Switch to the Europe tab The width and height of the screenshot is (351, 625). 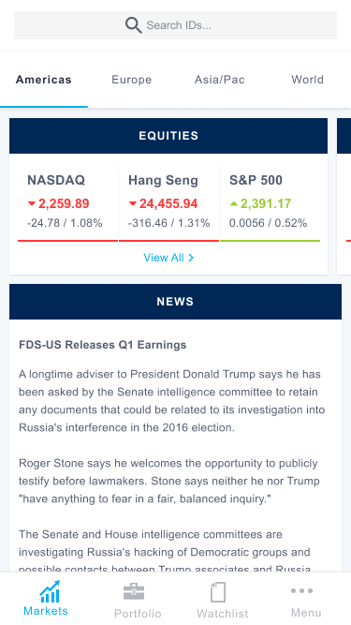(x=131, y=80)
